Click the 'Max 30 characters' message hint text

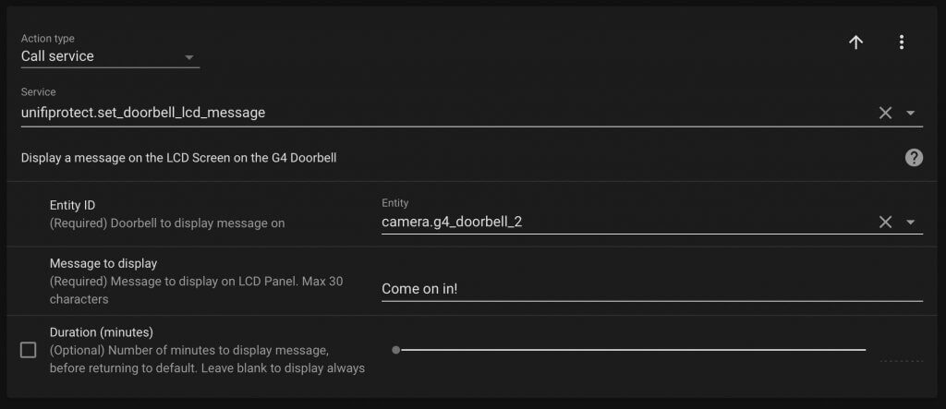[x=196, y=290]
